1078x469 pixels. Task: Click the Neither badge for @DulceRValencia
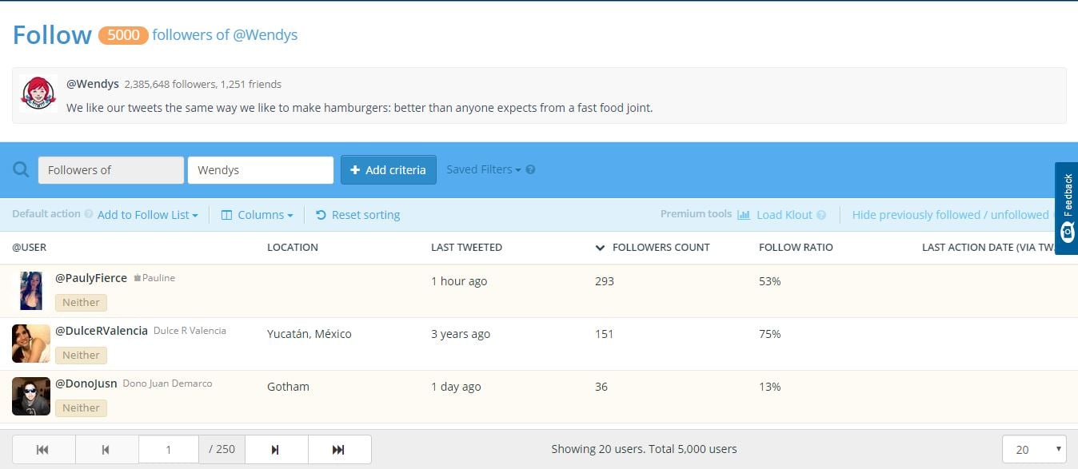point(81,356)
